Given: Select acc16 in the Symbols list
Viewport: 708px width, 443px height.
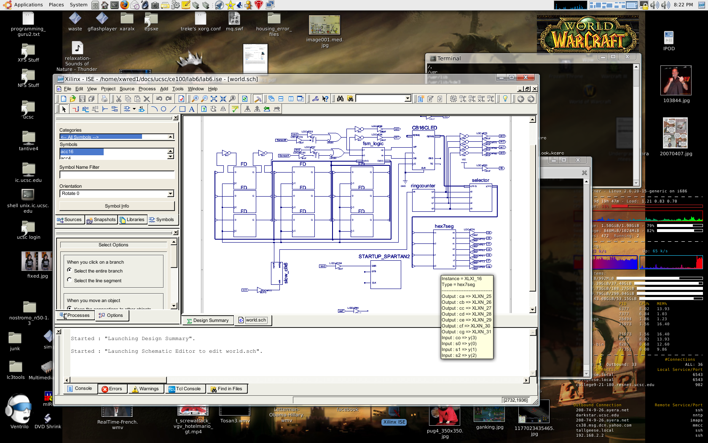Looking at the screenshot, I should pyautogui.click(x=82, y=152).
